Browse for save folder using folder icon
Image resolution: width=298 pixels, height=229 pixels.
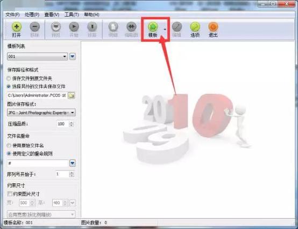tap(72, 95)
